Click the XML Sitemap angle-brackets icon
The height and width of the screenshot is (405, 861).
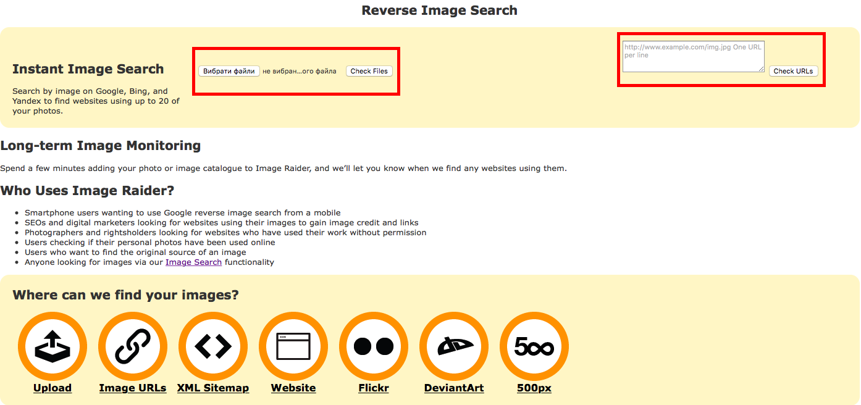pos(213,346)
